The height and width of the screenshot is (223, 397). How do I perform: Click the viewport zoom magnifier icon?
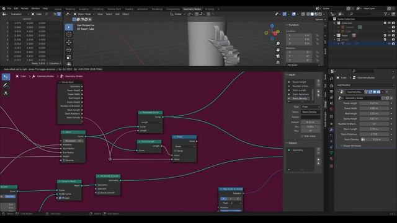pyautogui.click(x=278, y=43)
